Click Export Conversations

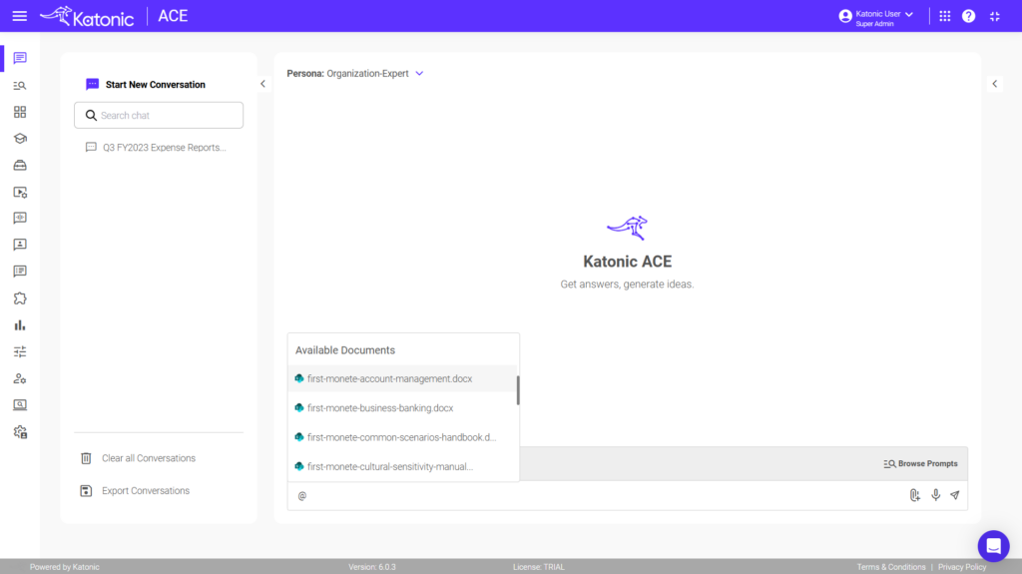[x=135, y=491]
